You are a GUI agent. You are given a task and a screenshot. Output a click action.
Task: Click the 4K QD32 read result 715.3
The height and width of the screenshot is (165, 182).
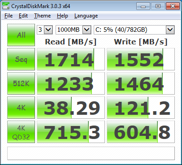pos(71,132)
